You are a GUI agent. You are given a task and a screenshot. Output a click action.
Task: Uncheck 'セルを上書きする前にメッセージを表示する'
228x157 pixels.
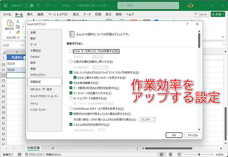[x=75, y=78]
